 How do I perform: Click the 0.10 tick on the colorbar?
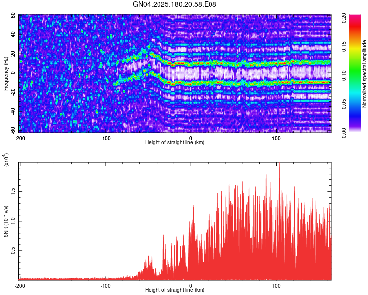click(344, 76)
